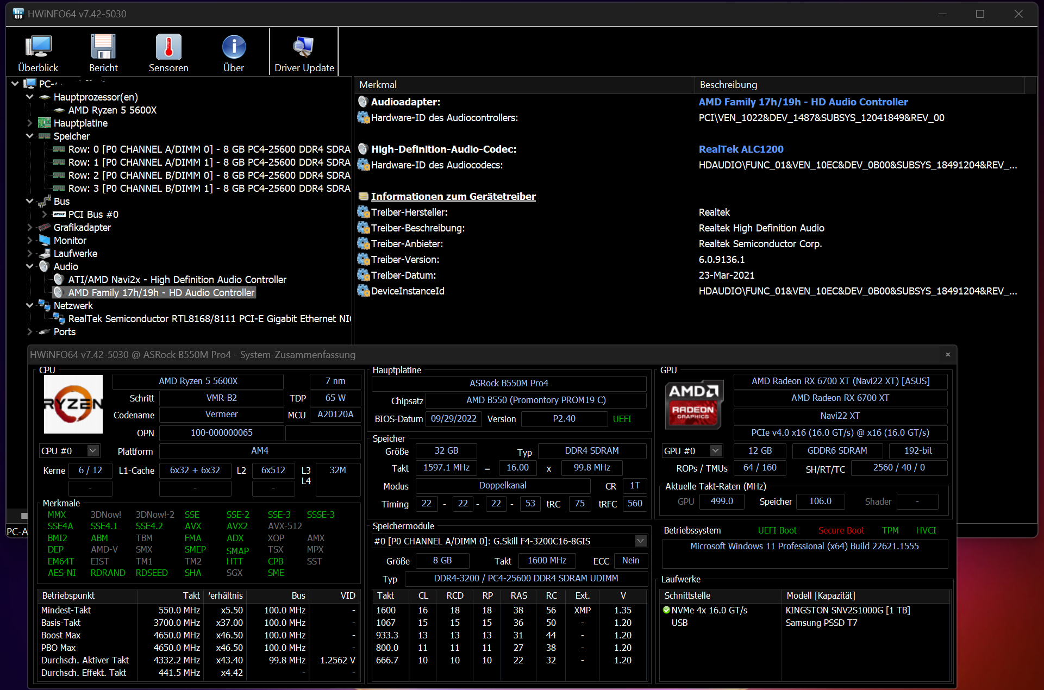Click the Ryzen CPU logo image
1044x690 pixels.
coord(73,404)
